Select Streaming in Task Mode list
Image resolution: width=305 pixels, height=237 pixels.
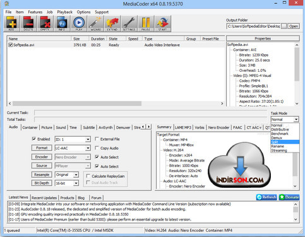285,151
